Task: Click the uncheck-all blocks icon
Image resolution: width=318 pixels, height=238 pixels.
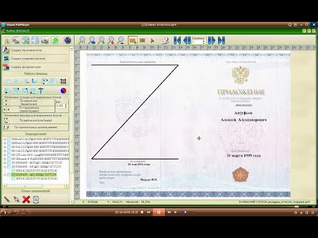Action: 8,81
